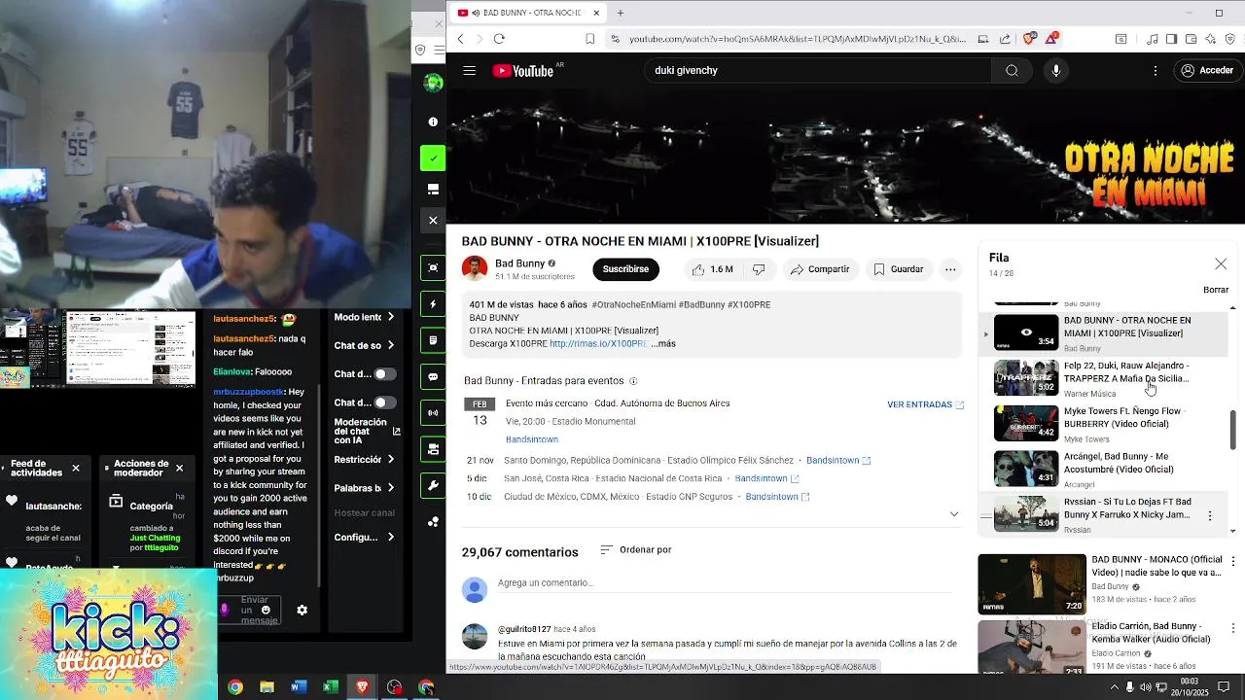Subscribe with the Suscribirse button
Viewport: 1245px width, 700px height.
coord(625,269)
